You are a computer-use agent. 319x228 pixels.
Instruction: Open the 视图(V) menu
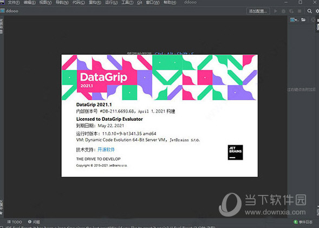45,3
